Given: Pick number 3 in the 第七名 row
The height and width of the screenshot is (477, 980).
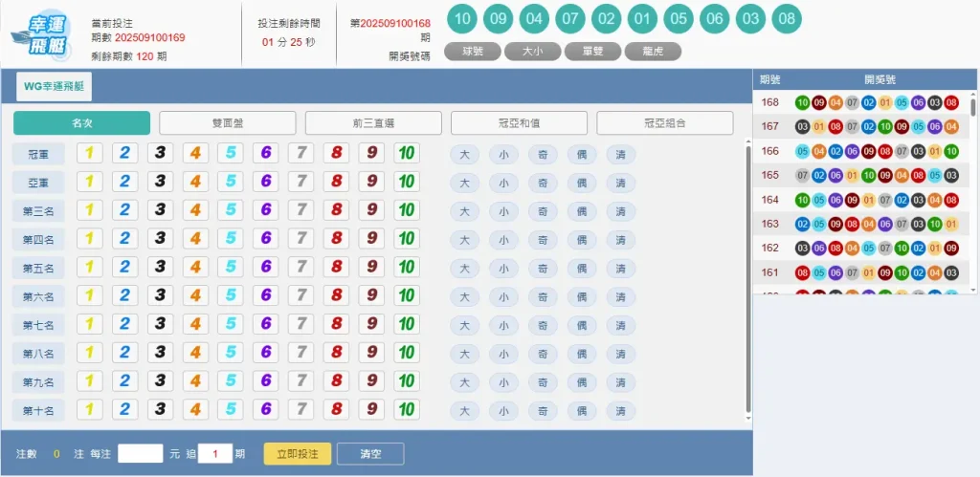Looking at the screenshot, I should [x=161, y=325].
